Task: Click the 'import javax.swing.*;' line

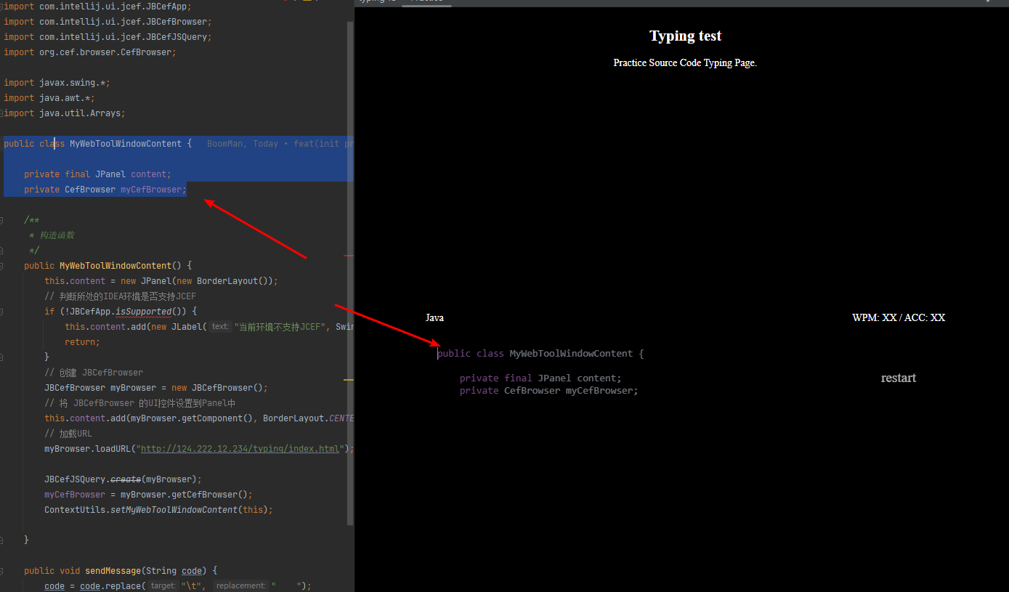Action: tap(57, 83)
